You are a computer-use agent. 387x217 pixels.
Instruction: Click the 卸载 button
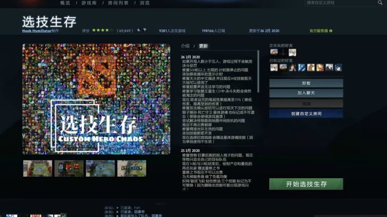point(306,83)
